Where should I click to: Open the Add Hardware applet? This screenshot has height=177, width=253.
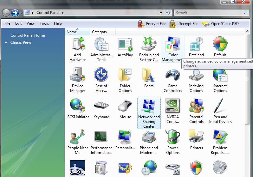[x=77, y=49]
